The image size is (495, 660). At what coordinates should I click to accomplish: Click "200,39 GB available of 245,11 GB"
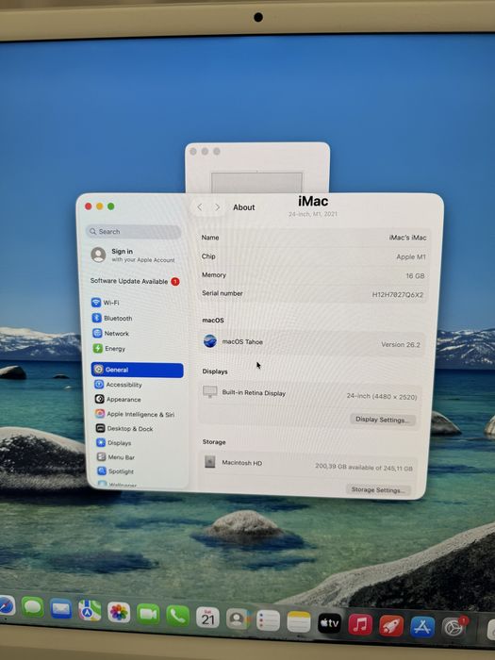pyautogui.click(x=364, y=467)
